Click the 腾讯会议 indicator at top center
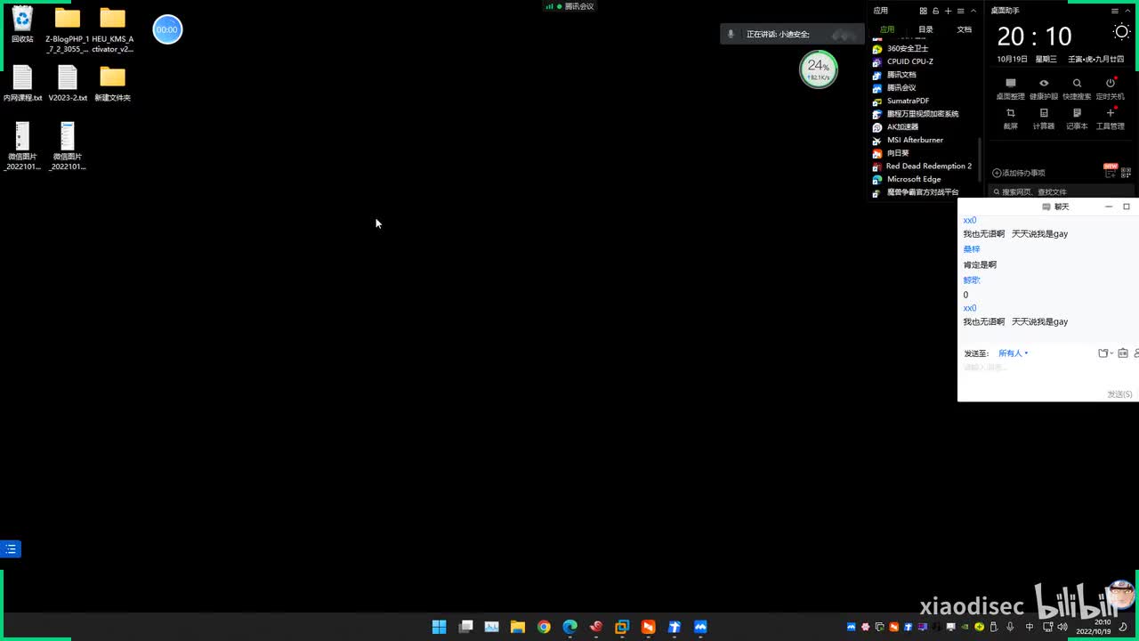This screenshot has height=641, width=1139. click(x=569, y=6)
